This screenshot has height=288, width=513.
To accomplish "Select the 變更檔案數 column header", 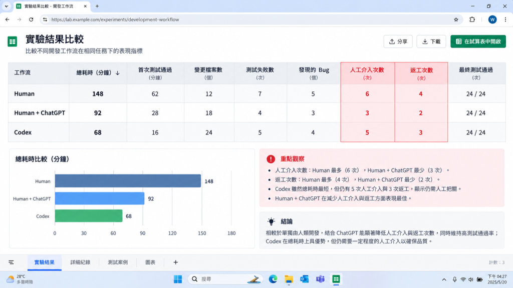I will (x=209, y=73).
